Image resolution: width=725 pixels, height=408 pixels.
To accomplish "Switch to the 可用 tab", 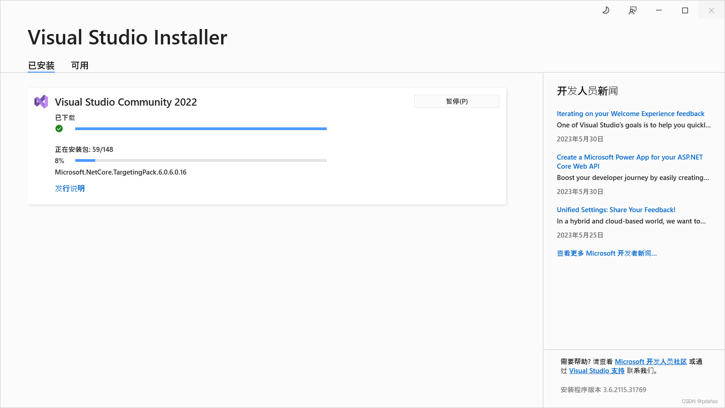I will tap(80, 66).
